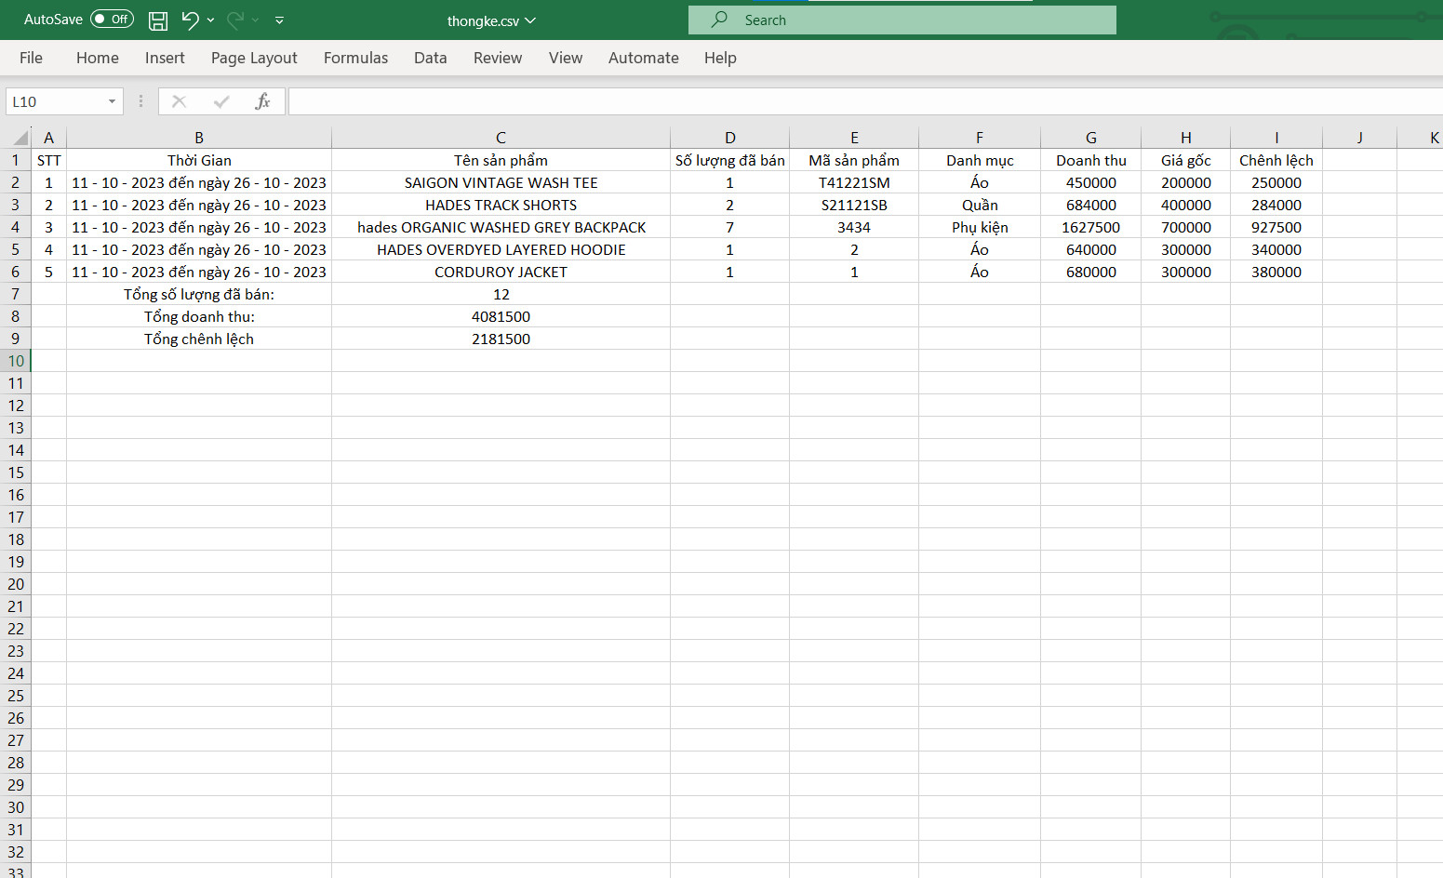This screenshot has width=1443, height=878.
Task: Switch to the Home tab
Action: pos(98,58)
